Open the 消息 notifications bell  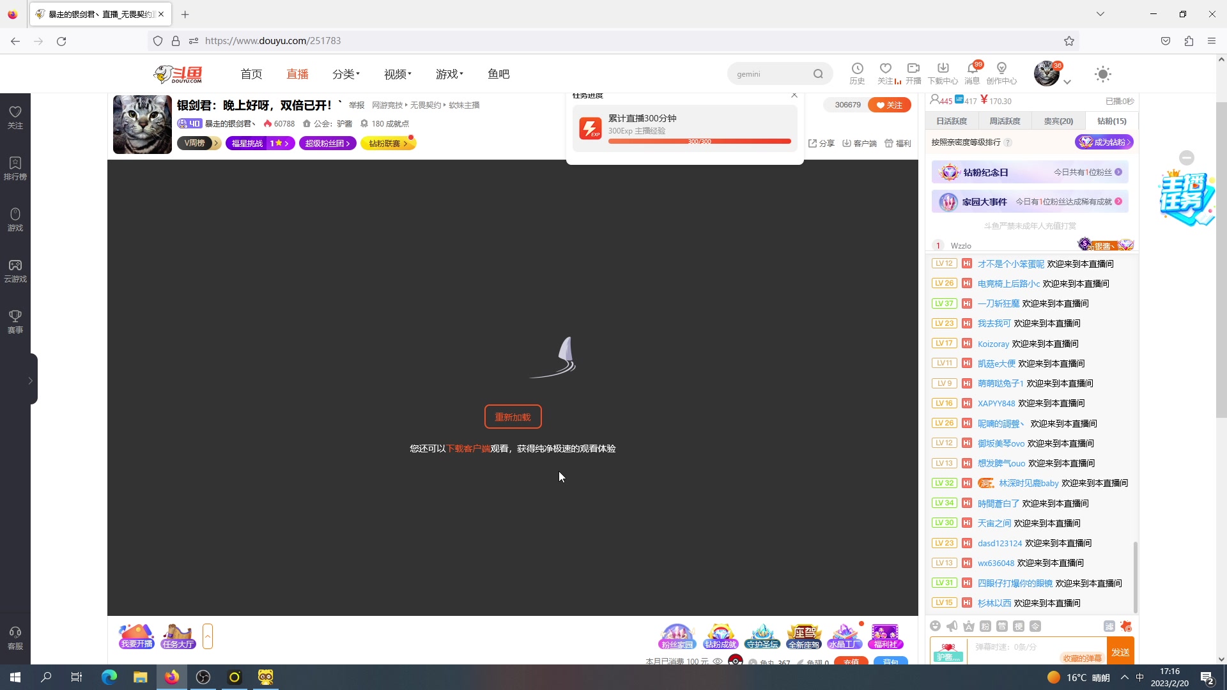click(x=973, y=72)
